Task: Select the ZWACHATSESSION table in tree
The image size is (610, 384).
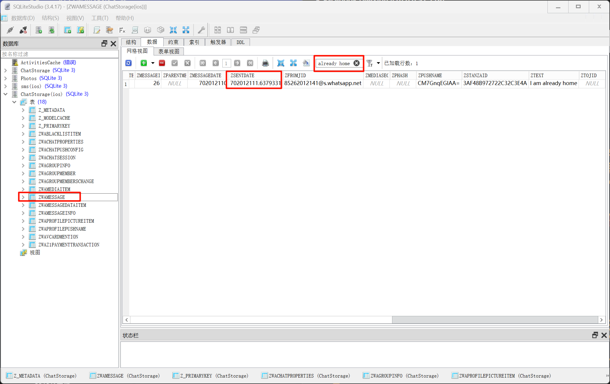Action: (x=57, y=158)
